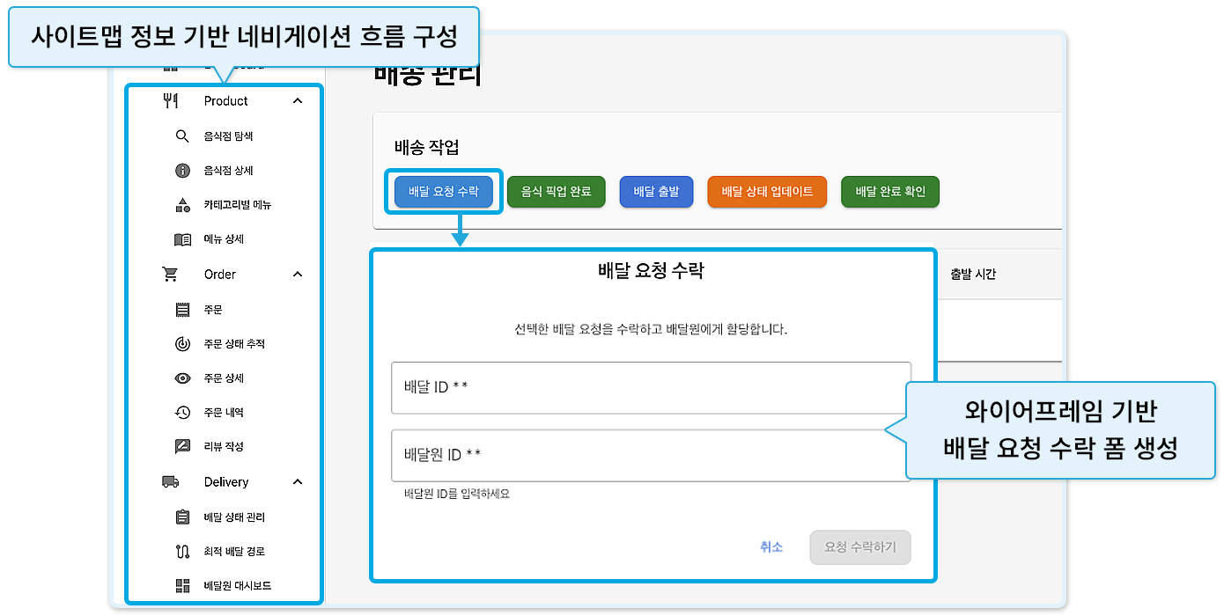Click the radar icon for 주문 상태 추적
Viewport: 1224px width, 616px height.
point(182,344)
